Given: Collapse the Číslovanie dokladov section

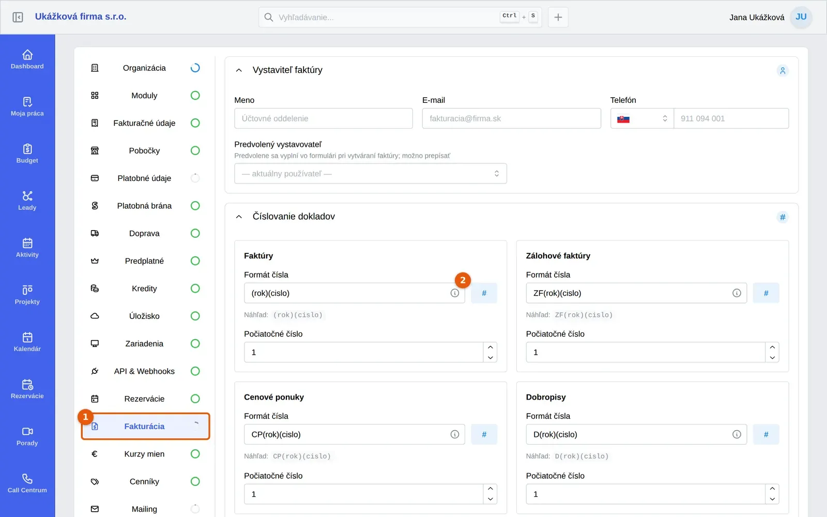Looking at the screenshot, I should point(239,217).
